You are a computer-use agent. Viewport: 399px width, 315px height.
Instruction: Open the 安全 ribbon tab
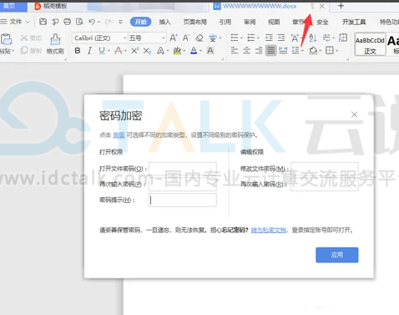pos(322,22)
